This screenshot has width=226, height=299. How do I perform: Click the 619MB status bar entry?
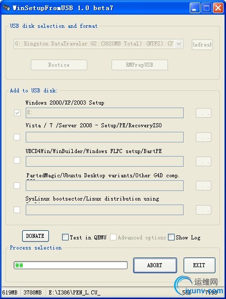[10, 292]
